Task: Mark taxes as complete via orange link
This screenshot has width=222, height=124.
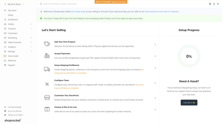Action: point(71,88)
